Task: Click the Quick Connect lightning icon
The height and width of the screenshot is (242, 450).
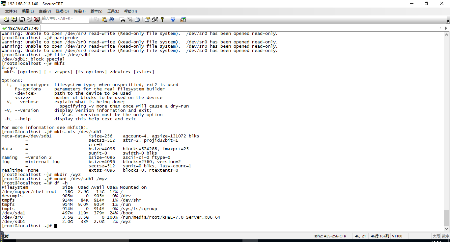Action: [14, 19]
